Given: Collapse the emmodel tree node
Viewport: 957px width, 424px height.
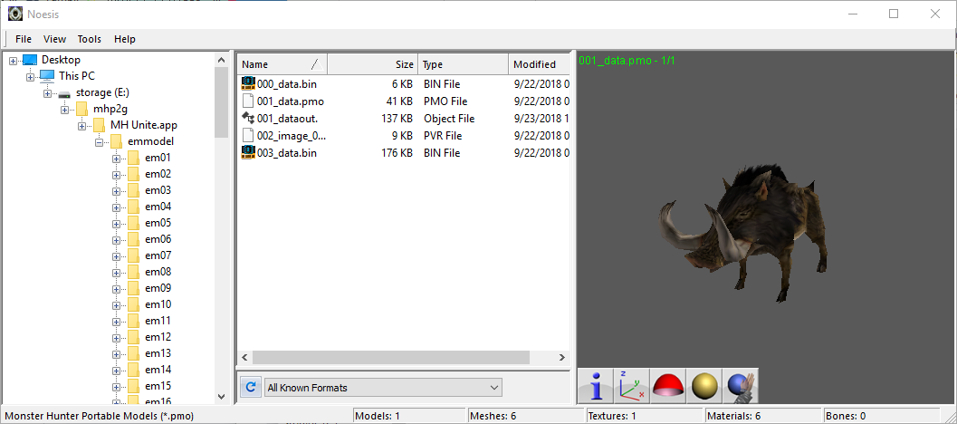Looking at the screenshot, I should [x=99, y=142].
